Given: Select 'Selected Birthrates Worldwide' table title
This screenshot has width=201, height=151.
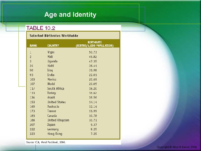Looking at the screenshot, I should pyautogui.click(x=54, y=36).
